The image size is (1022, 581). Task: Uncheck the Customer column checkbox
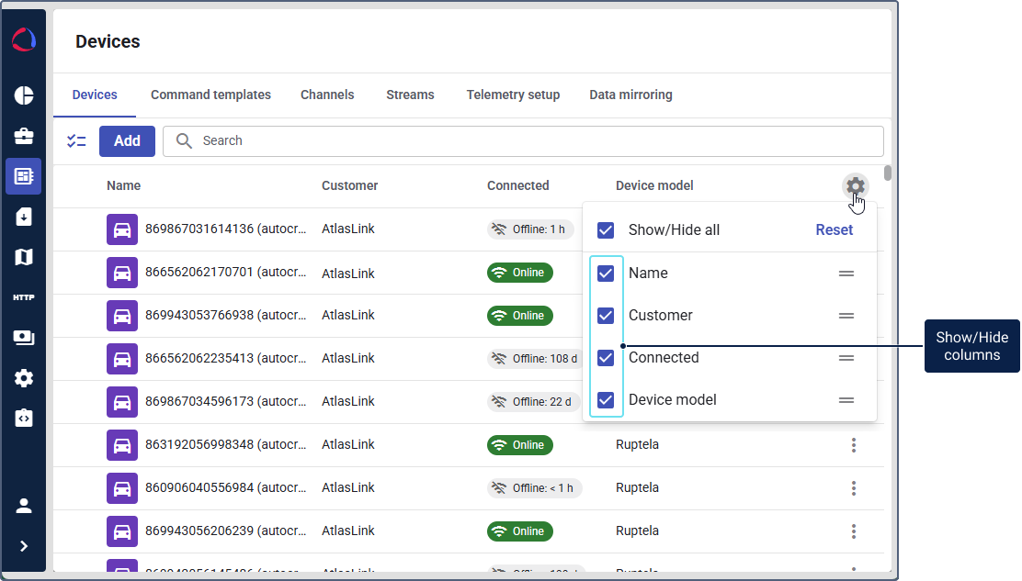click(x=606, y=316)
